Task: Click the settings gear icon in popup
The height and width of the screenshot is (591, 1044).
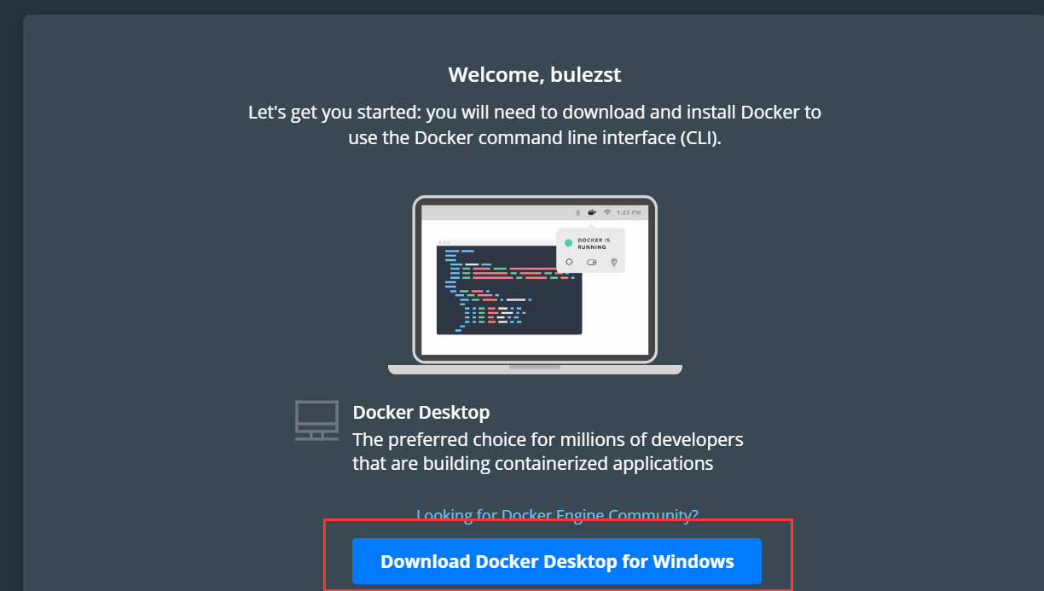Action: point(569,262)
